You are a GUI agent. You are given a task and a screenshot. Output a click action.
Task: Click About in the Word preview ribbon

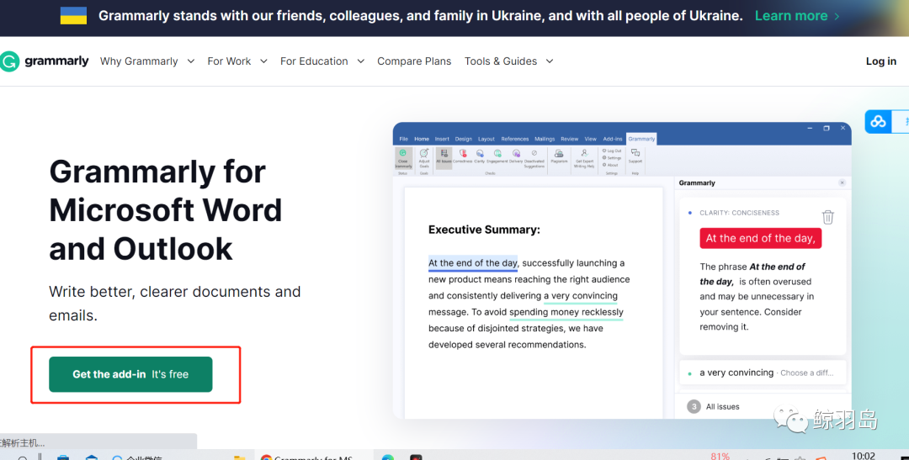pyautogui.click(x=610, y=165)
